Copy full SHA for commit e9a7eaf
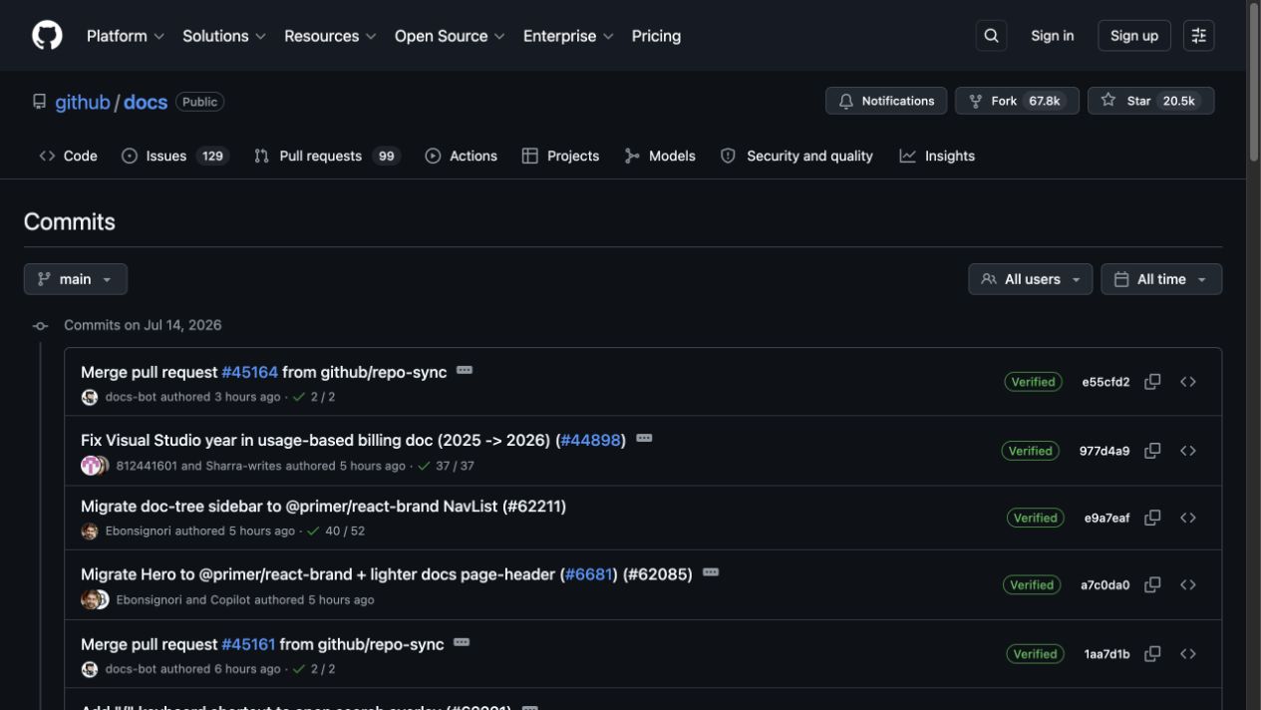Screen dimensions: 1261x710 1152,518
